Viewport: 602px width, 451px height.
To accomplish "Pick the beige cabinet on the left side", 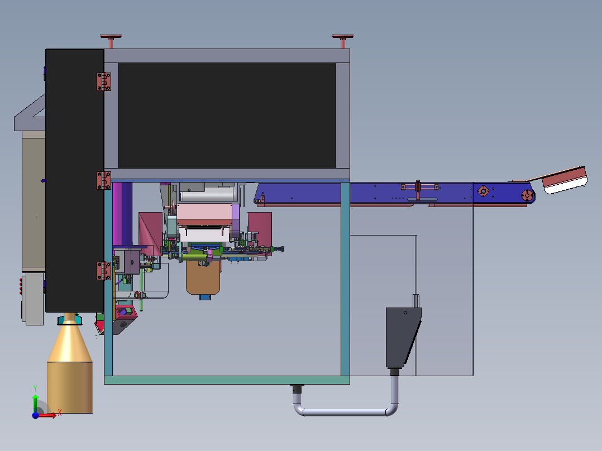I will 34,201.
